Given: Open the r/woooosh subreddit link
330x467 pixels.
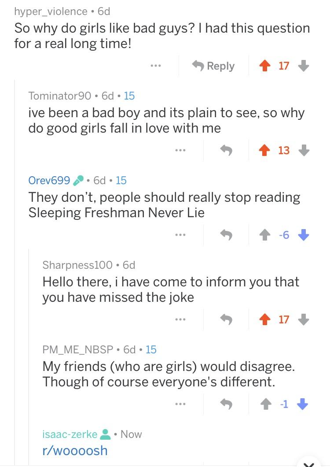Looking at the screenshot, I should pos(75,450).
